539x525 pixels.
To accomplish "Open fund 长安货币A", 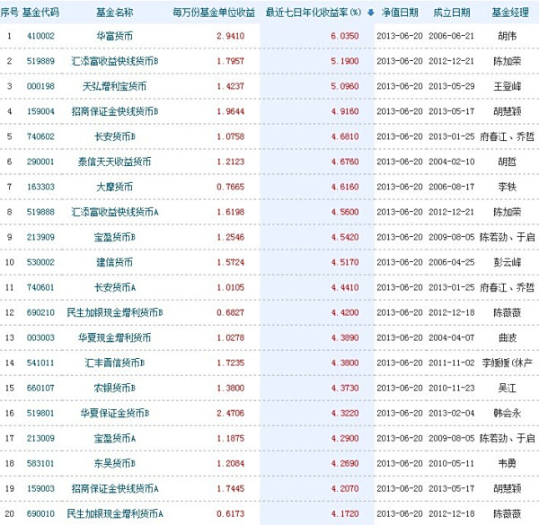I will tap(114, 287).
